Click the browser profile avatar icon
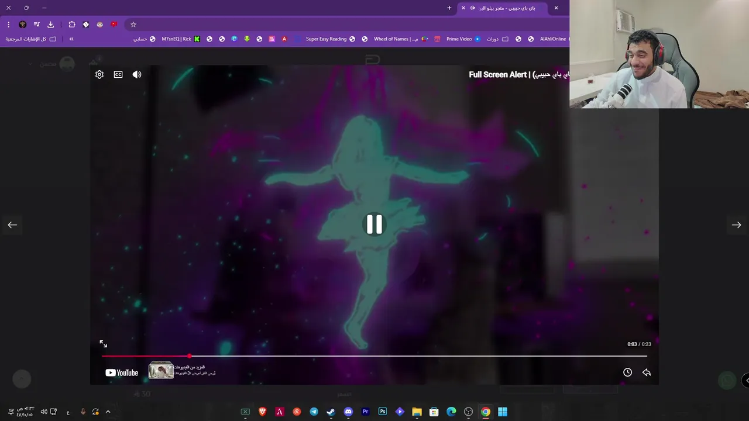The width and height of the screenshot is (749, 421). coord(22,25)
